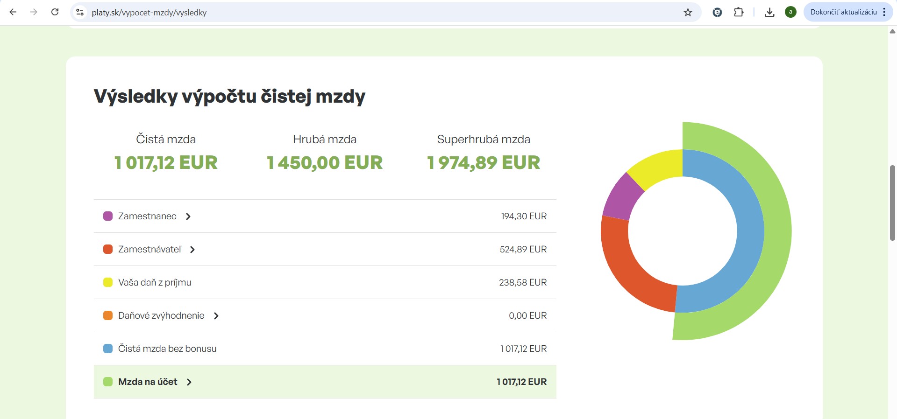Click the Zamestnanec label

pyautogui.click(x=147, y=216)
